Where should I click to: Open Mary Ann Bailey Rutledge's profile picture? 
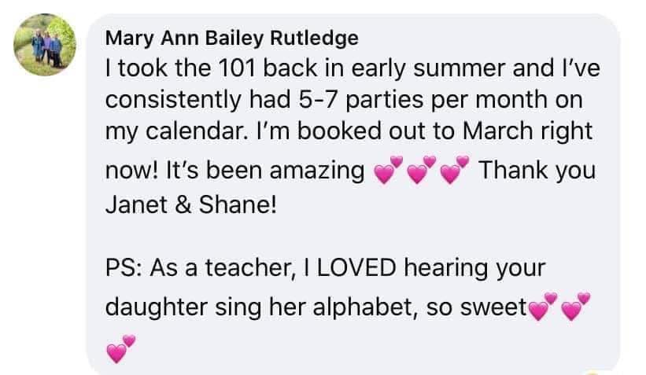pos(45,45)
